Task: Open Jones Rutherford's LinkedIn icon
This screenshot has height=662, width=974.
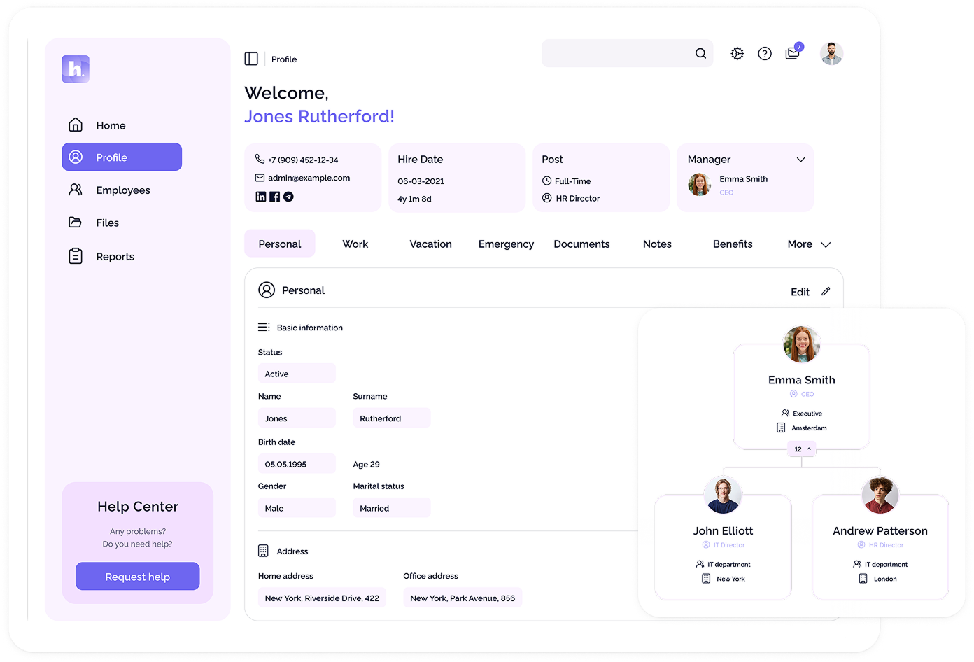Action: [260, 197]
